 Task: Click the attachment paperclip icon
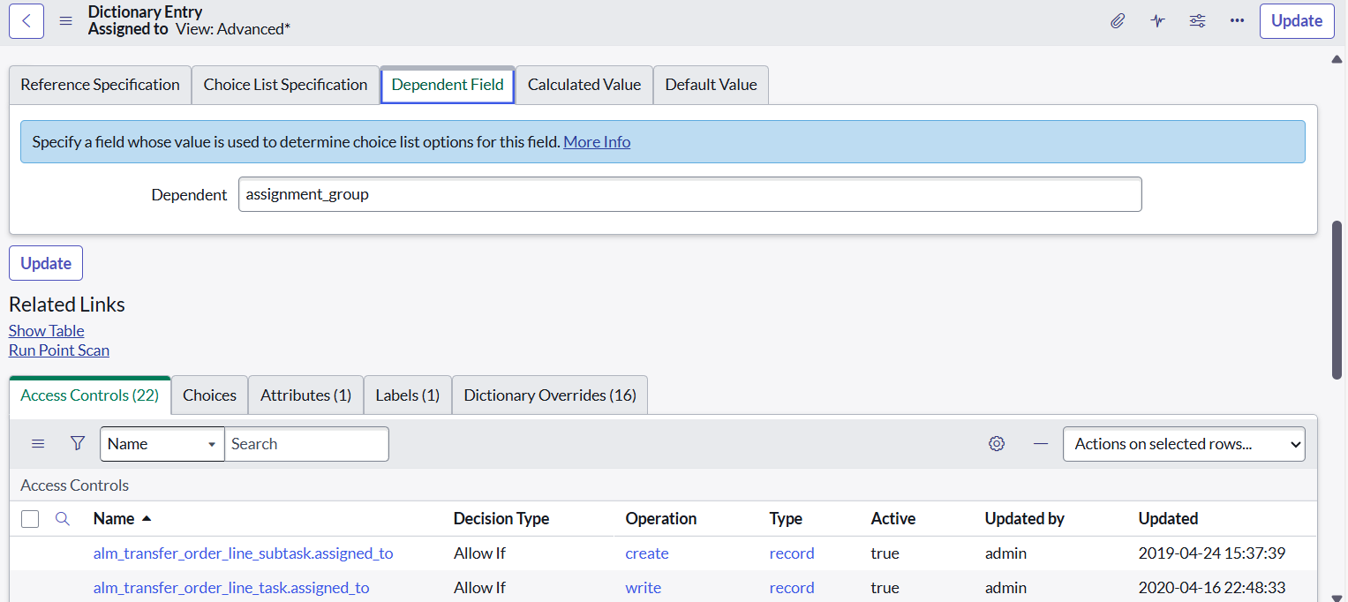coord(1118,20)
